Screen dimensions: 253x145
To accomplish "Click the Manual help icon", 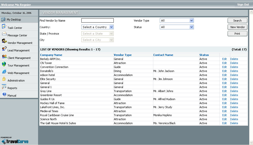I will coord(4,94).
